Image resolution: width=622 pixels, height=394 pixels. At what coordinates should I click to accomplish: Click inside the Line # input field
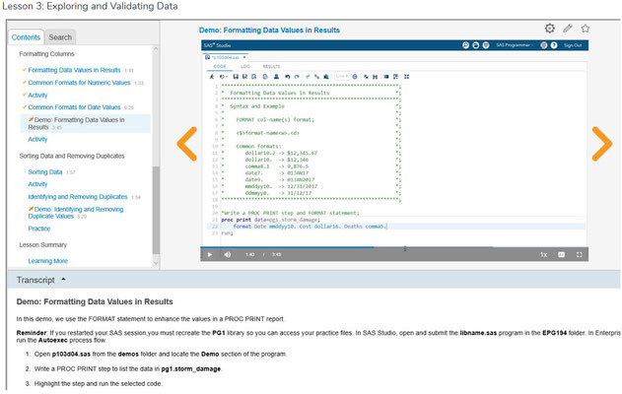click(342, 76)
